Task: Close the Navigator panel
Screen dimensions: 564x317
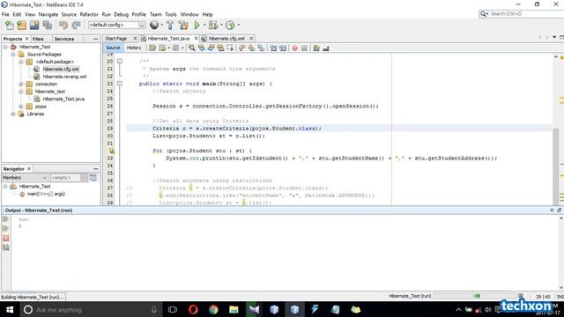Action: click(x=29, y=168)
